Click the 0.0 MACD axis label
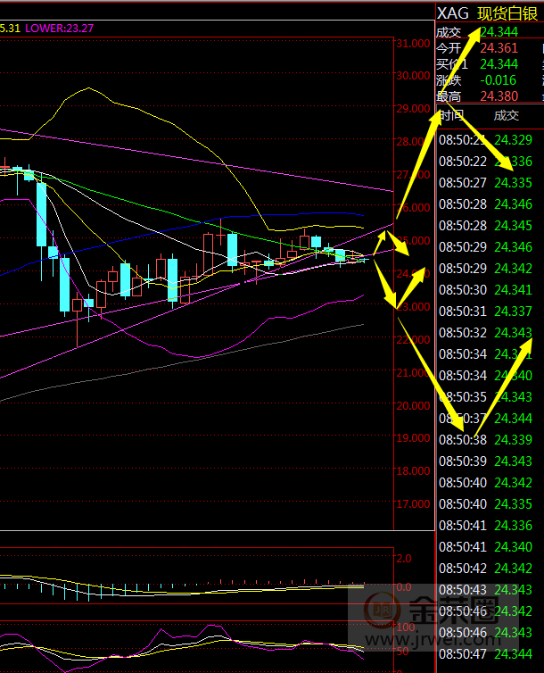Screen dimensions: 544x673 pos(404,587)
